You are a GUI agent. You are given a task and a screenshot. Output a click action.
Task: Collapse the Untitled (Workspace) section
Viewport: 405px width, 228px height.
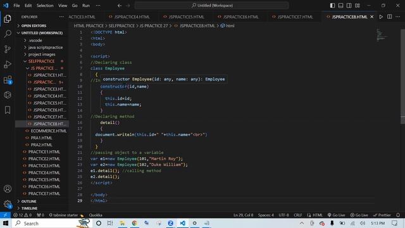(x=42, y=33)
